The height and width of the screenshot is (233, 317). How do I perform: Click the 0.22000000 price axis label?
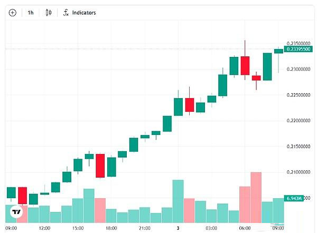click(298, 121)
